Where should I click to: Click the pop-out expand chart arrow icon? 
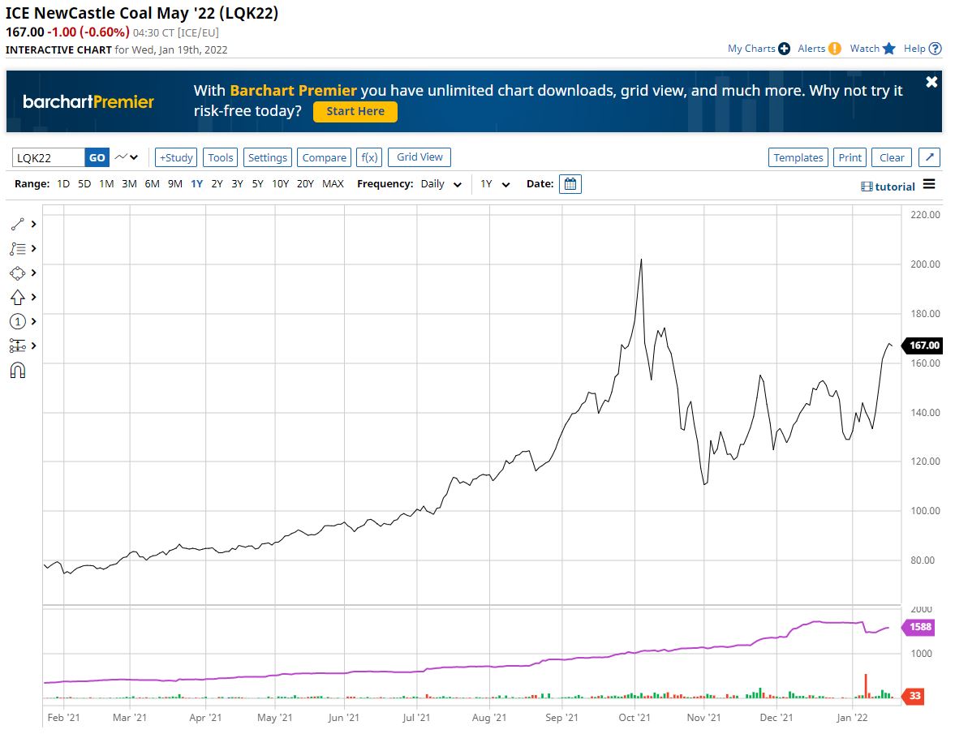[x=929, y=157]
